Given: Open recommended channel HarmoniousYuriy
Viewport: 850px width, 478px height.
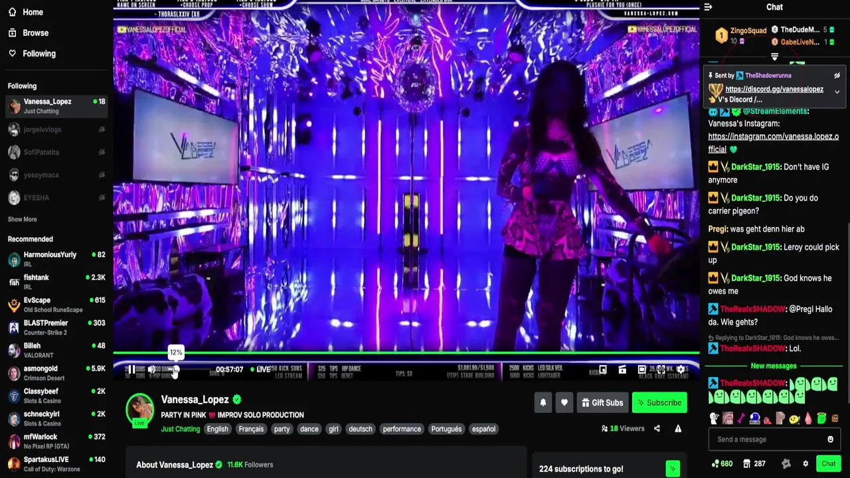Looking at the screenshot, I should (x=56, y=259).
